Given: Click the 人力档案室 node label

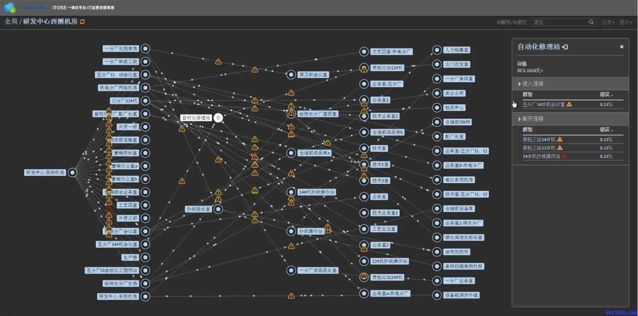Looking at the screenshot, I should [457, 50].
